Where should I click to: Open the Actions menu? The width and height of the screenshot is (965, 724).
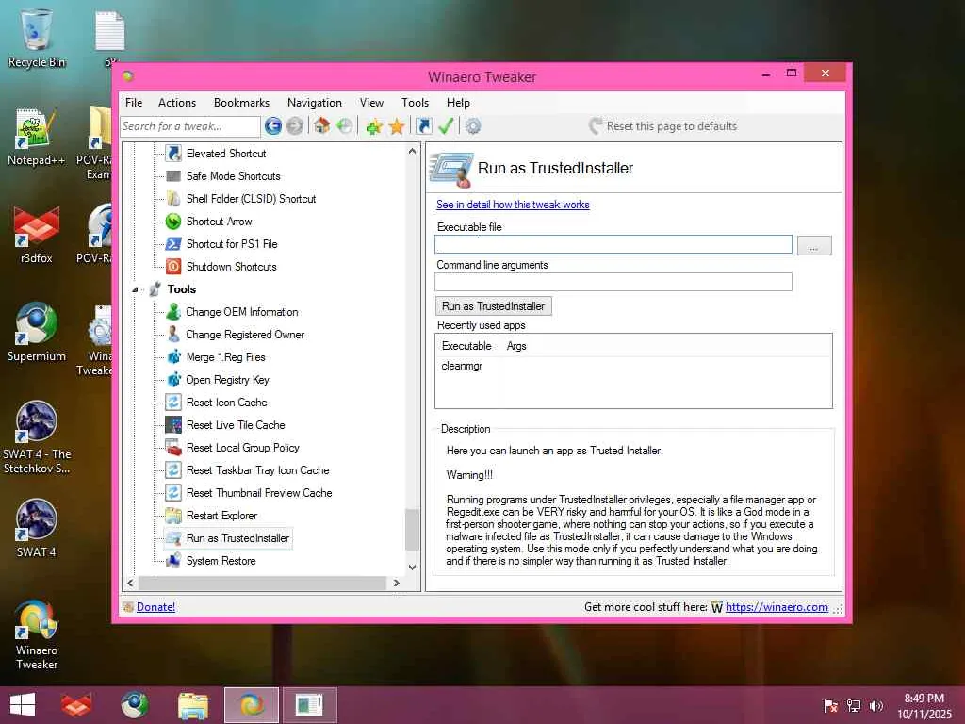coord(176,103)
